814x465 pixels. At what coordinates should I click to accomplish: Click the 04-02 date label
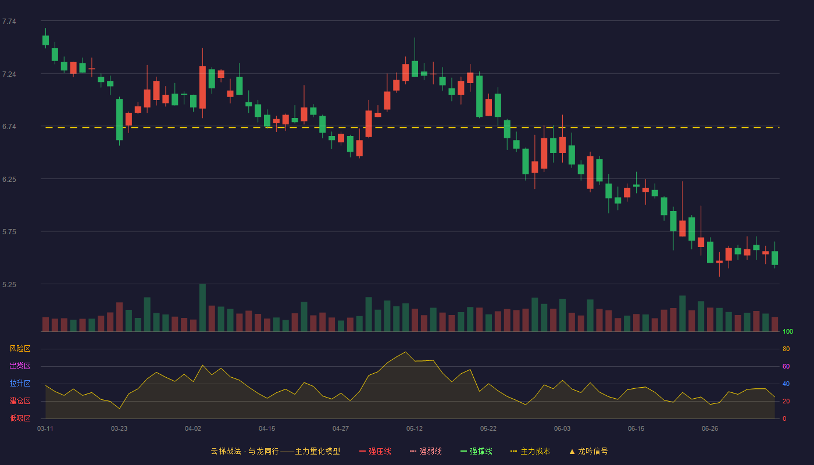click(193, 428)
